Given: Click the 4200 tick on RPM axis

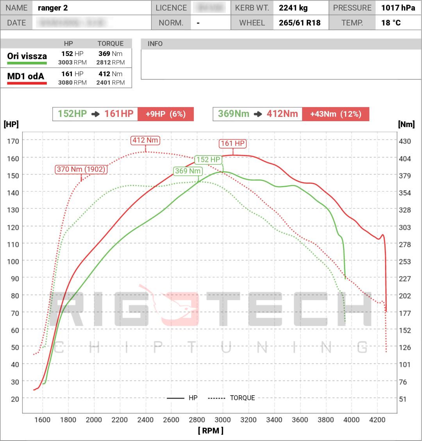Looking at the screenshot, I should (x=377, y=420).
